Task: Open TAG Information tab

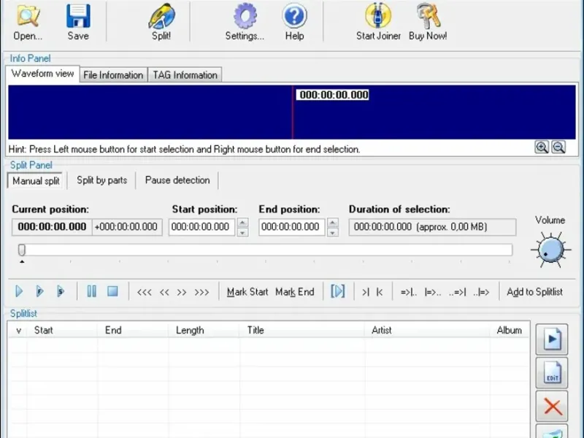Action: point(185,75)
